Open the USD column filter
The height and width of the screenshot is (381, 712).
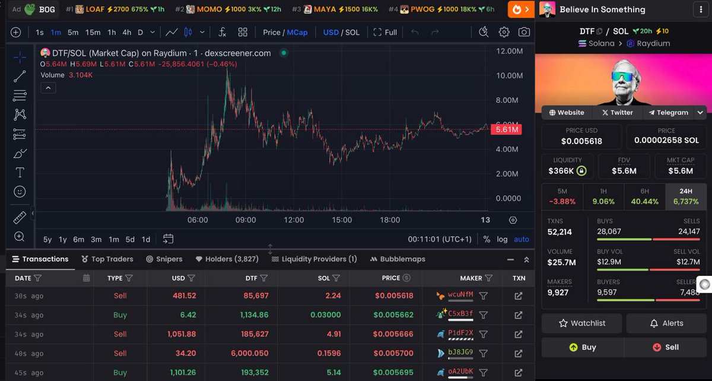tap(191, 278)
